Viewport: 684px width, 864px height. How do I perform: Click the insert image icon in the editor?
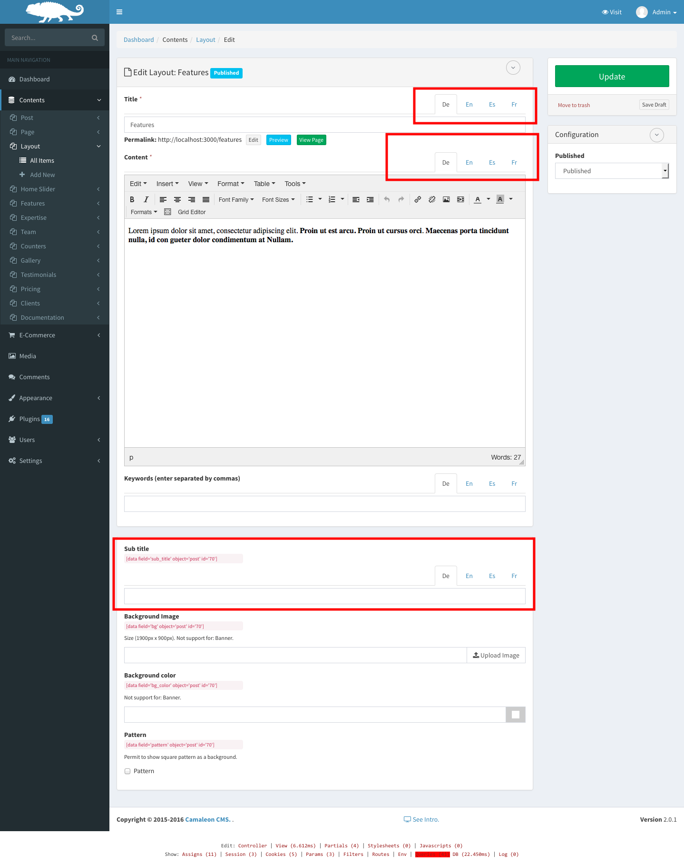point(446,200)
